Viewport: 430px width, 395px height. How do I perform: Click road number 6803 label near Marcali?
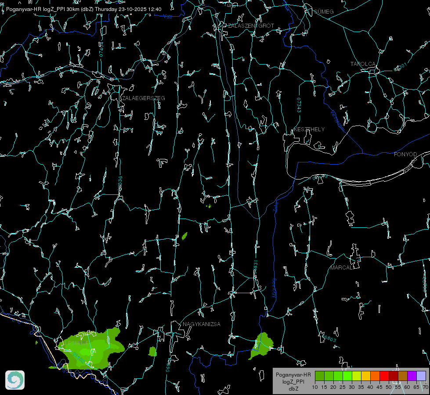click(329, 338)
